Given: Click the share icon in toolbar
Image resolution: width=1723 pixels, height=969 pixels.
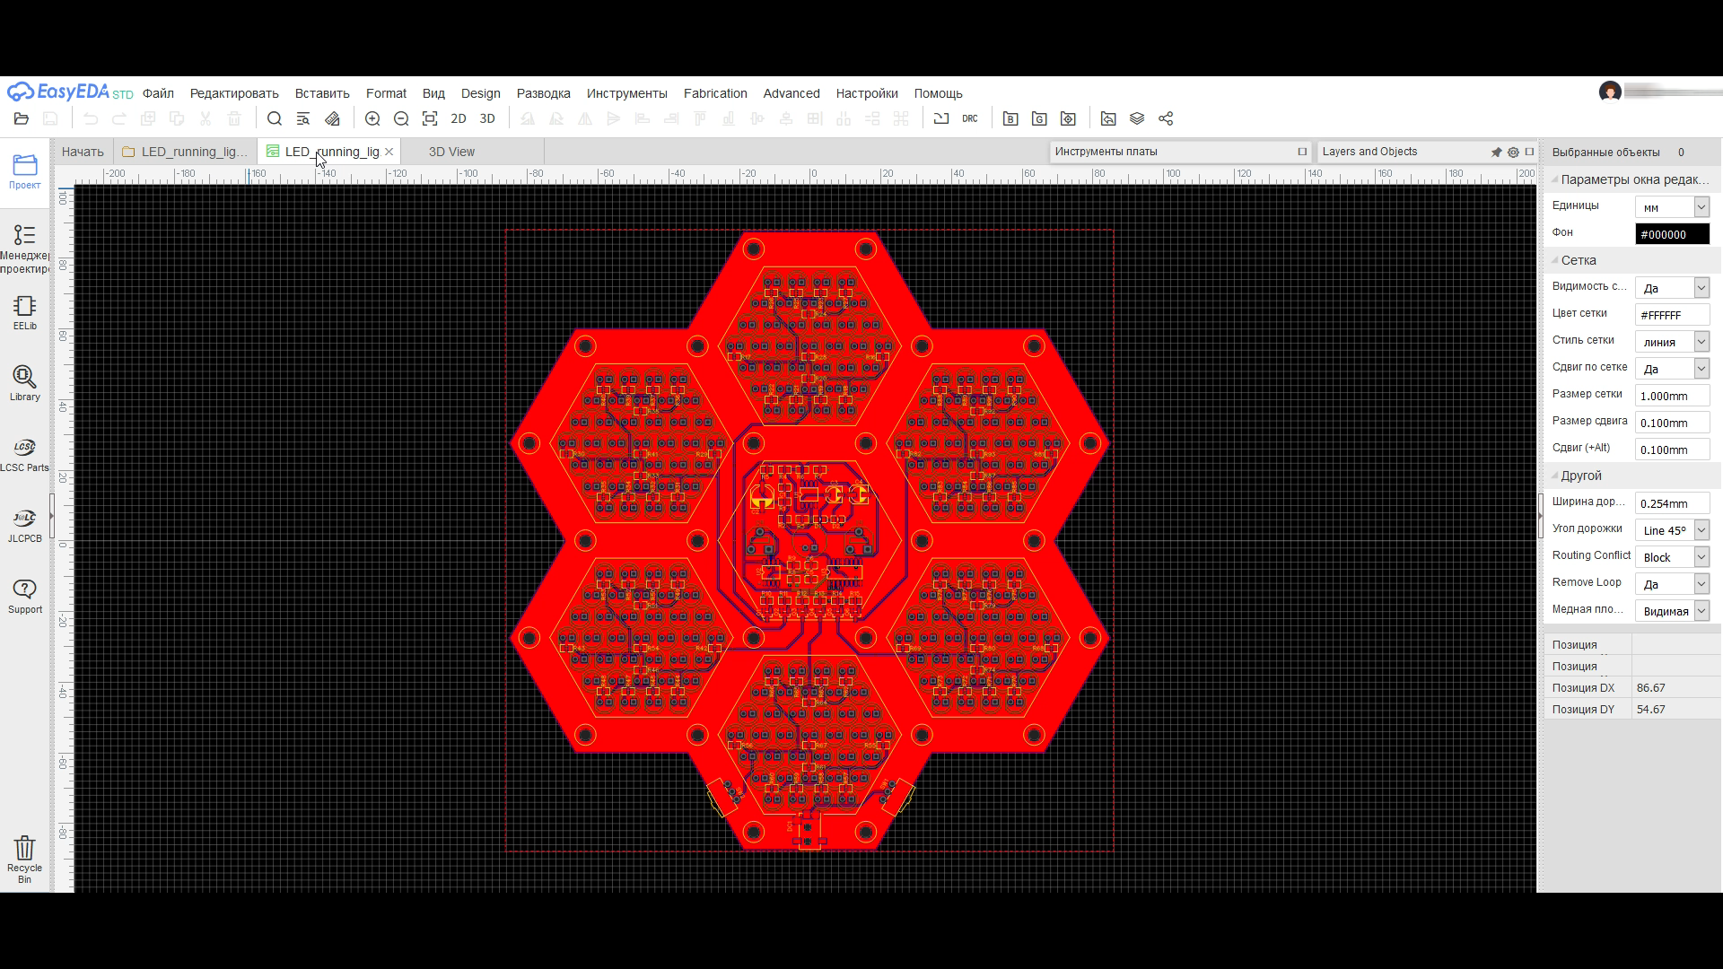Looking at the screenshot, I should (x=1166, y=118).
